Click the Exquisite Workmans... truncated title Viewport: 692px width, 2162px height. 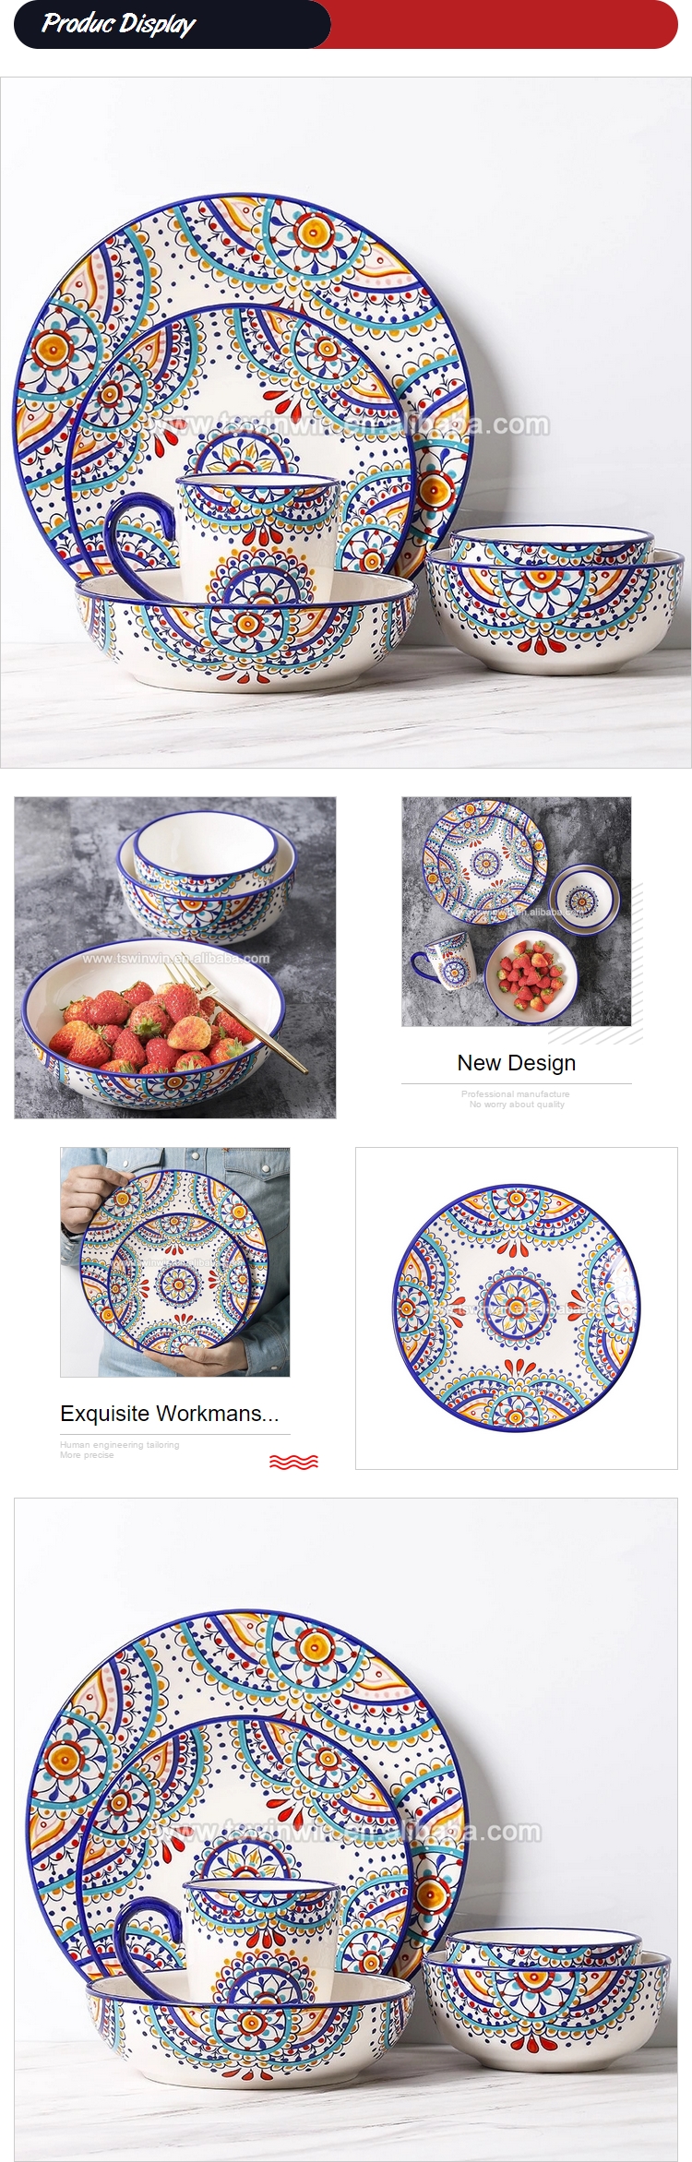click(170, 1414)
